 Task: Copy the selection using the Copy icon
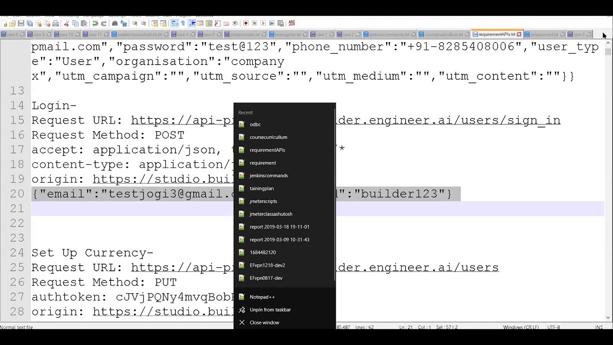click(x=75, y=23)
